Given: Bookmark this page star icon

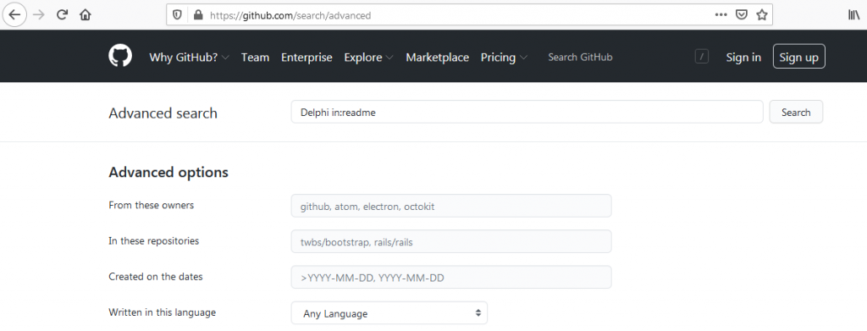Looking at the screenshot, I should [x=762, y=15].
